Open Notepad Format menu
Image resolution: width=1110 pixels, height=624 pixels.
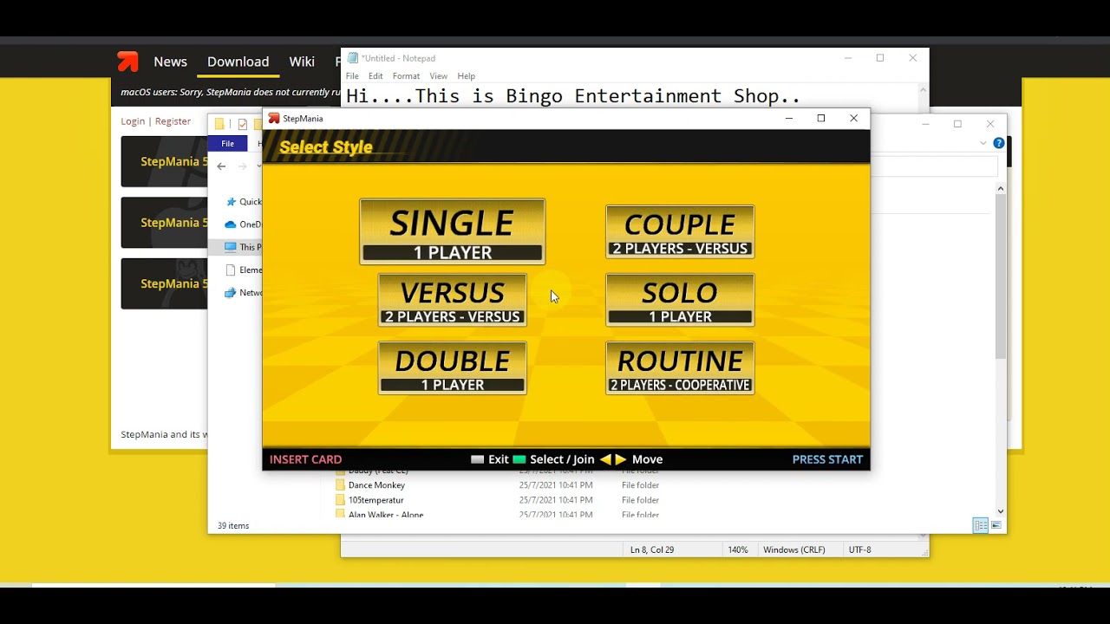point(406,76)
